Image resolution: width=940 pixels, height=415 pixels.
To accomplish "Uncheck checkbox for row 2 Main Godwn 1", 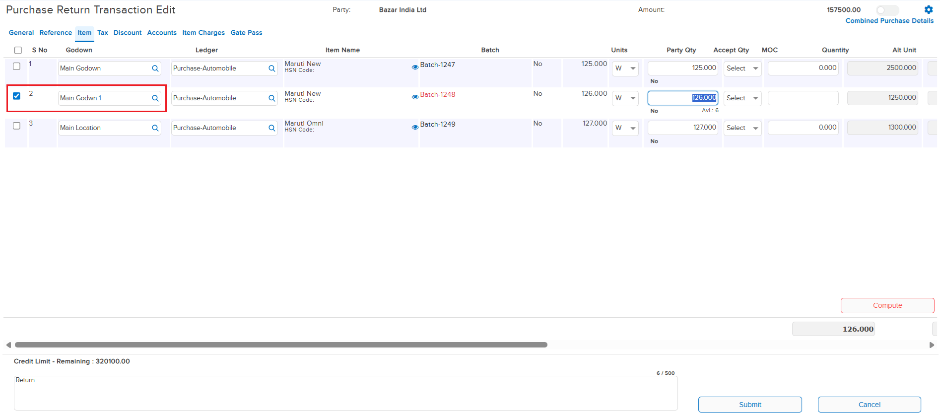I will (16, 96).
